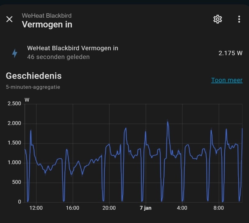Open Toon meer history link

(x=227, y=80)
